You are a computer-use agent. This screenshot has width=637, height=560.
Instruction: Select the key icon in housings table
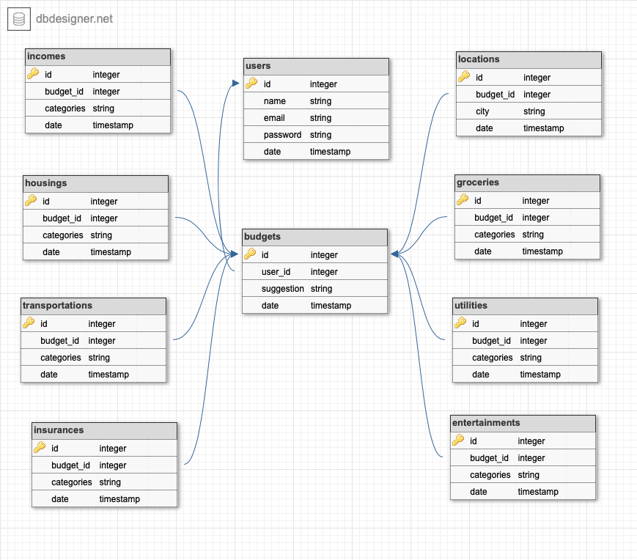31,201
